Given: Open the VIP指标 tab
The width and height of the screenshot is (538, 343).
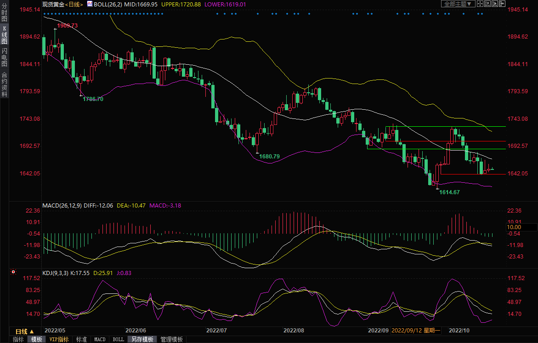Looking at the screenshot, I should click(59, 339).
